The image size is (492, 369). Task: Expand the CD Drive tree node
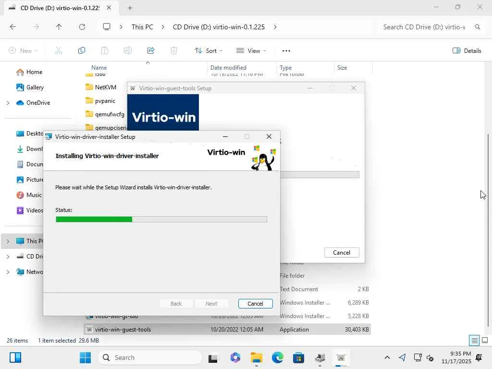point(8,257)
